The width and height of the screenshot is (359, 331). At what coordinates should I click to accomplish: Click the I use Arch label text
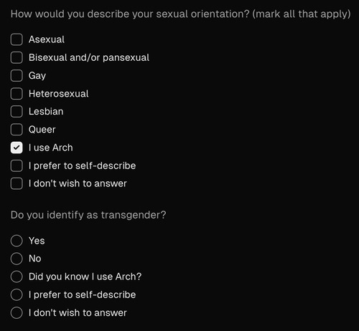51,148
